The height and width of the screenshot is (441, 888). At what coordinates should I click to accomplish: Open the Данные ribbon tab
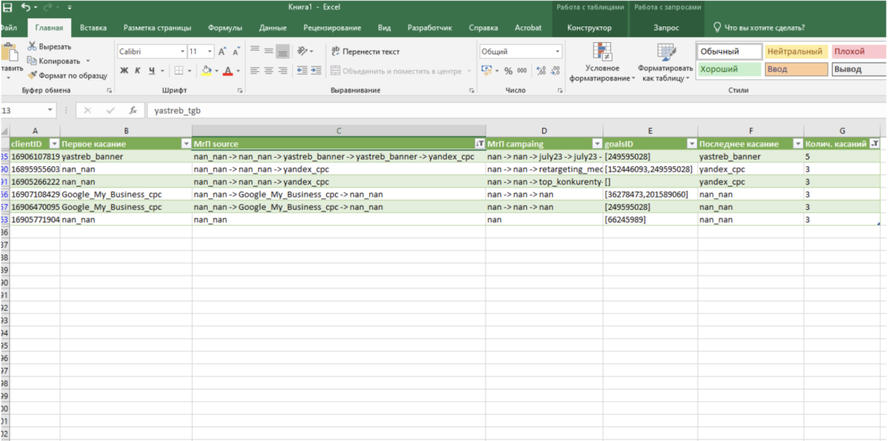tap(273, 28)
